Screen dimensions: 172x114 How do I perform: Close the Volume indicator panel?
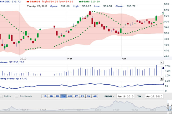coord(162,63)
